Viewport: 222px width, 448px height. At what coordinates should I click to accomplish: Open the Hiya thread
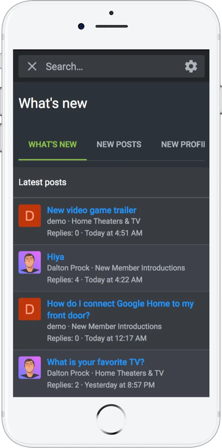[x=55, y=257]
